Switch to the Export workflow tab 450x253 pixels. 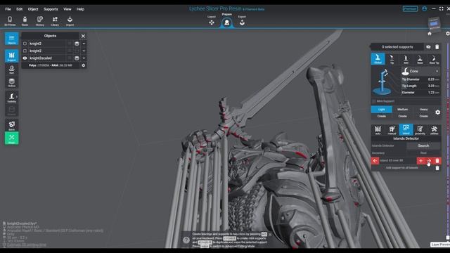242,20
